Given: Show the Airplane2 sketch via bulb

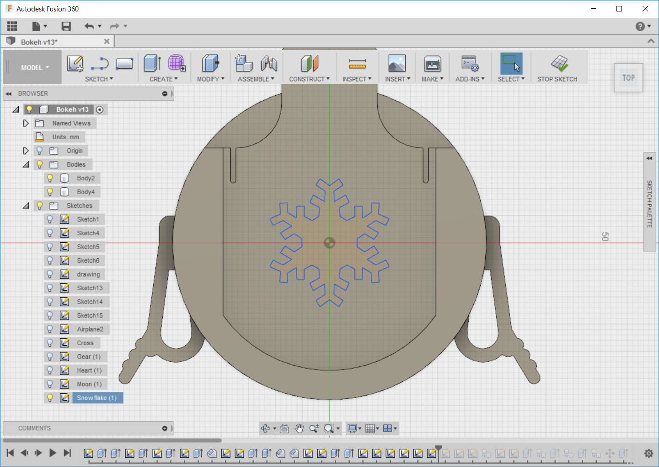Looking at the screenshot, I should click(50, 329).
